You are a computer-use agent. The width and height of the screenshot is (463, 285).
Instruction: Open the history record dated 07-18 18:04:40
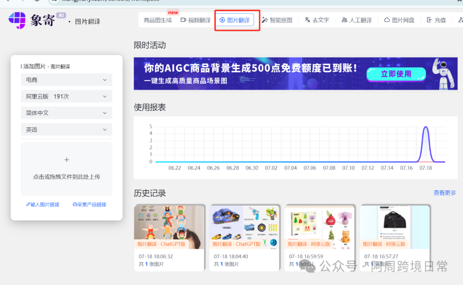coord(244,238)
